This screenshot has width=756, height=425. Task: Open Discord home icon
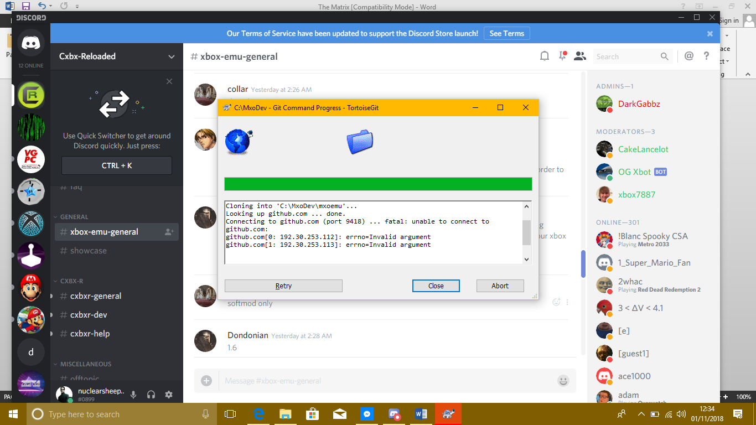[x=31, y=43]
